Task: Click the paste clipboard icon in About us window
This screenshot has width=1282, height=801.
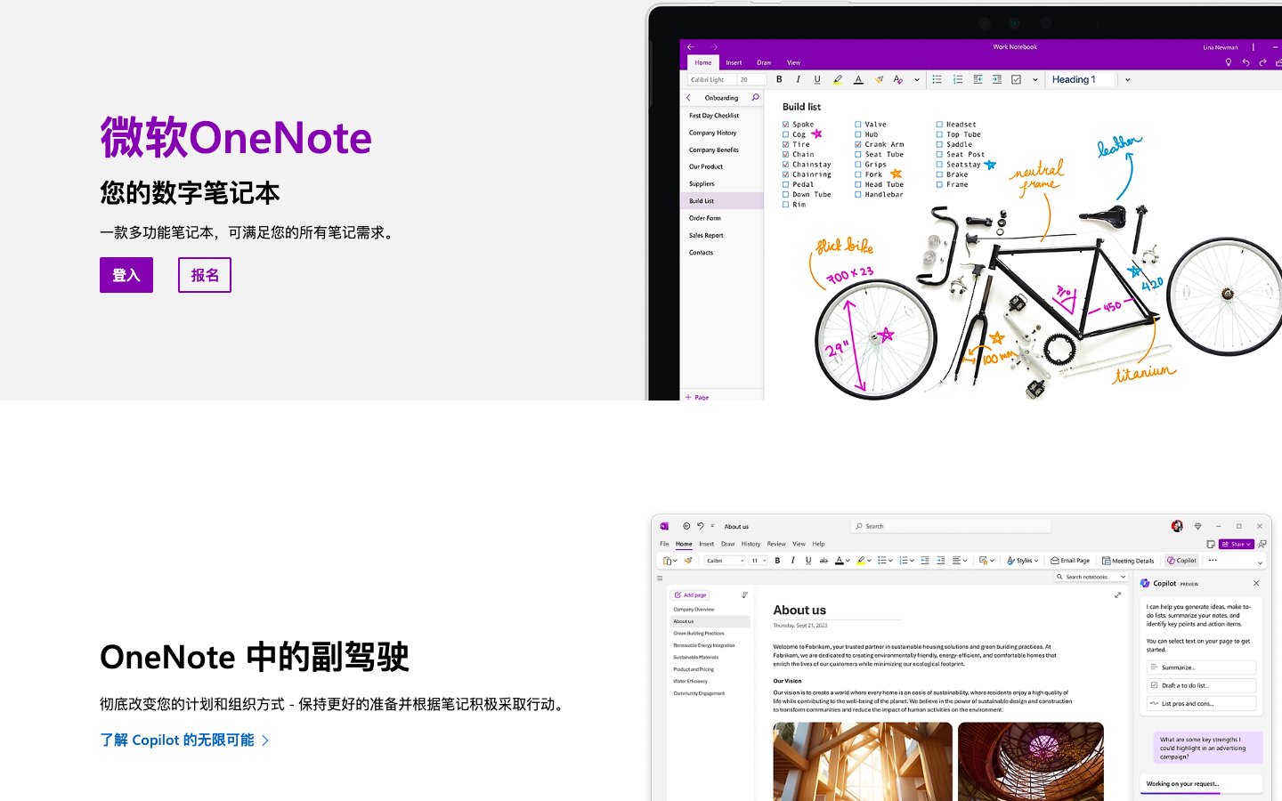Action: point(668,561)
